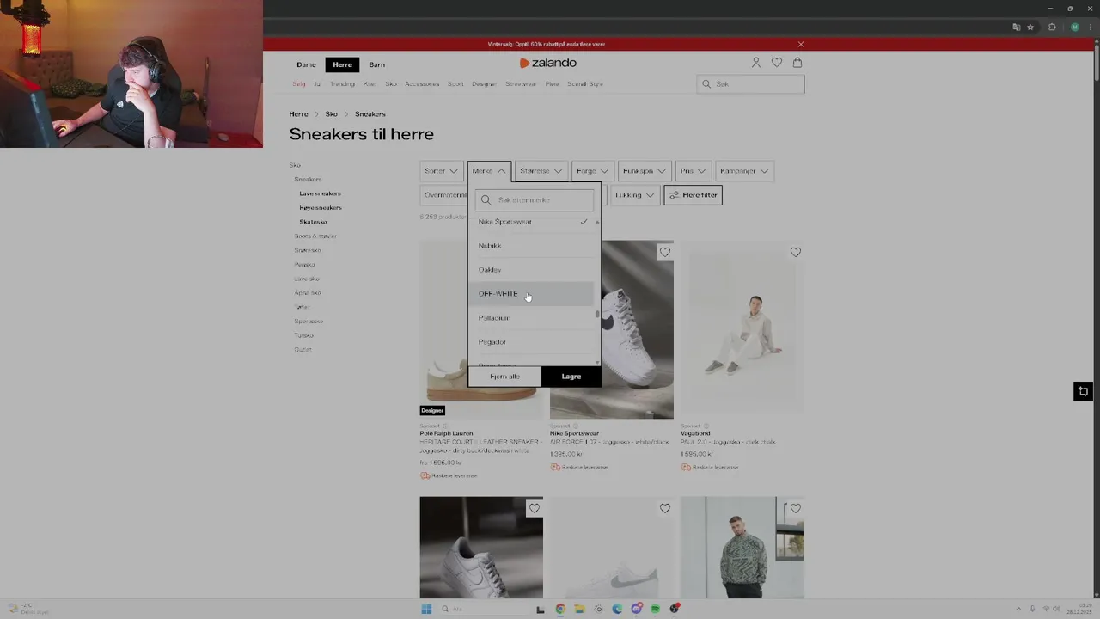Screen dimensions: 1100x619
Task: Click heart on black Nike sneaker thumbnail
Action: [x=535, y=508]
